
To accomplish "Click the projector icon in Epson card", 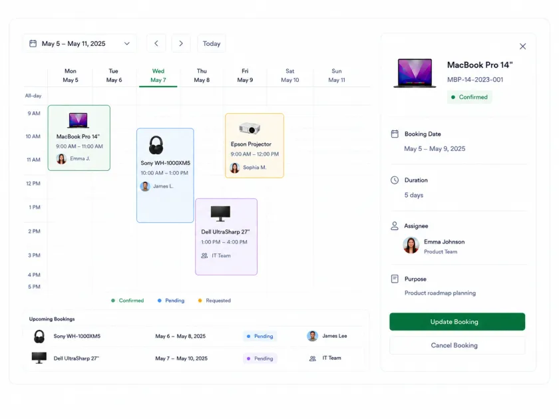I will click(x=250, y=128).
